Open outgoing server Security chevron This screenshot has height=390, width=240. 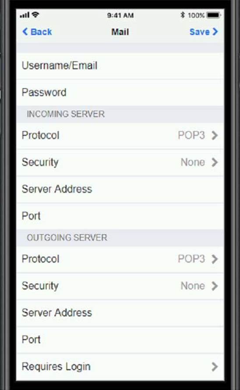pos(215,286)
